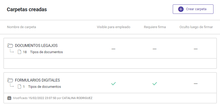Toggle Visible para empleado check for FORMULARIOS DIGITALES

pyautogui.click(x=113, y=84)
